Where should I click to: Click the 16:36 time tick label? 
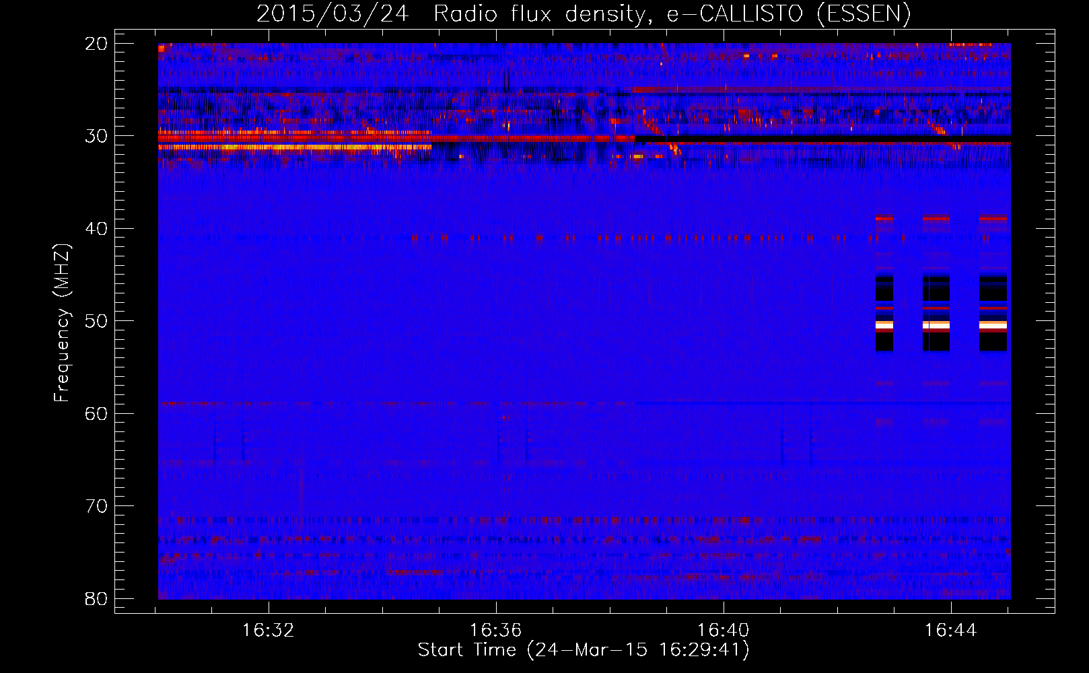click(x=496, y=631)
